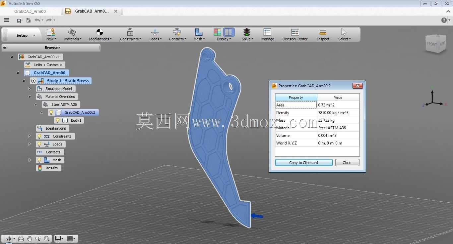Screen dimensions: 453x244
Task: Open the hamburger application menu
Action: point(7,20)
